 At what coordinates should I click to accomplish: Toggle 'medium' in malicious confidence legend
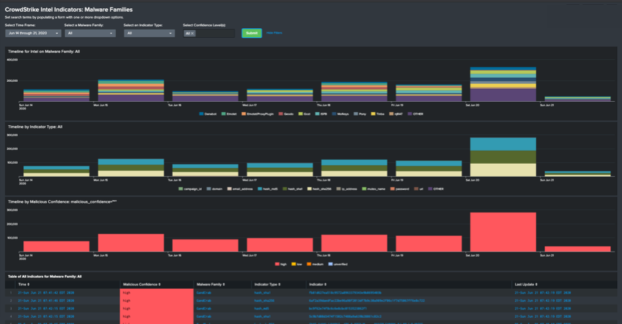click(315, 264)
